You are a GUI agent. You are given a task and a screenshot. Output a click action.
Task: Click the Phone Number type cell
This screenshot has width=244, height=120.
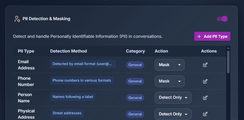26,81
